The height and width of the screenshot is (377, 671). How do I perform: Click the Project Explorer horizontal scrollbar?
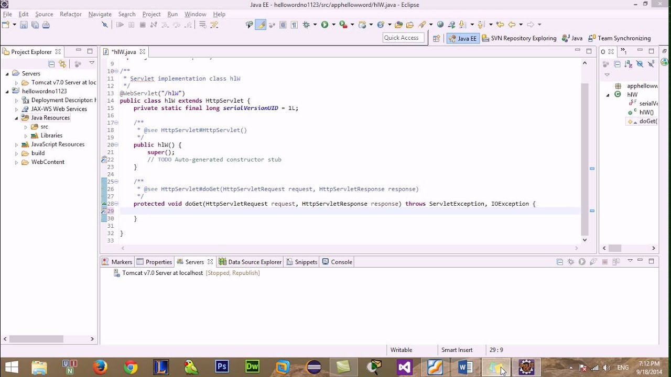pyautogui.click(x=36, y=339)
